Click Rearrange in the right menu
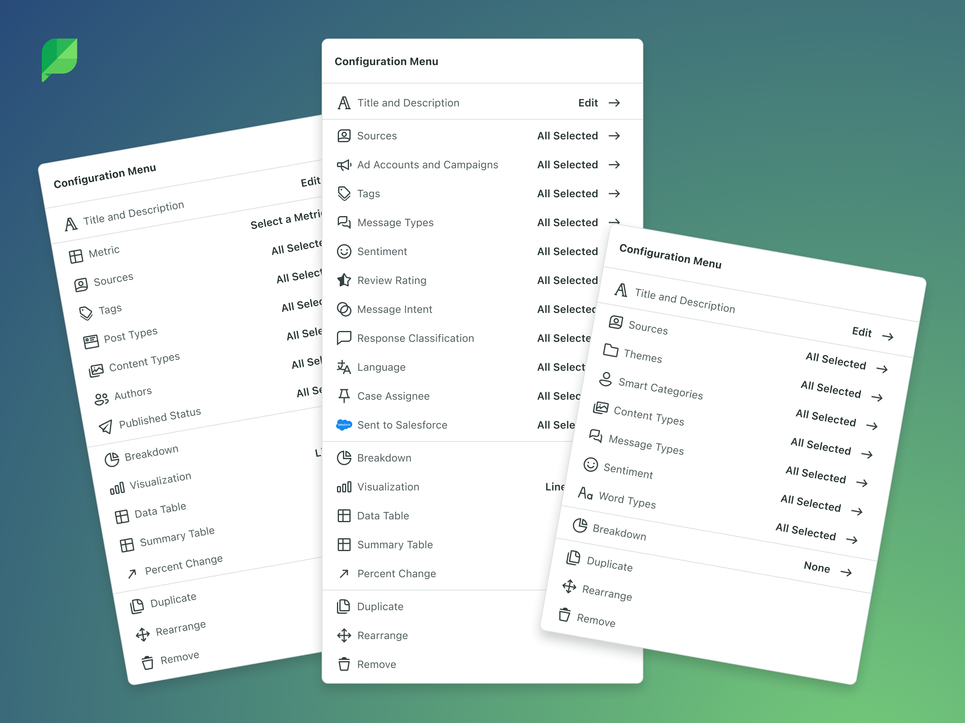The image size is (965, 723). tap(606, 593)
